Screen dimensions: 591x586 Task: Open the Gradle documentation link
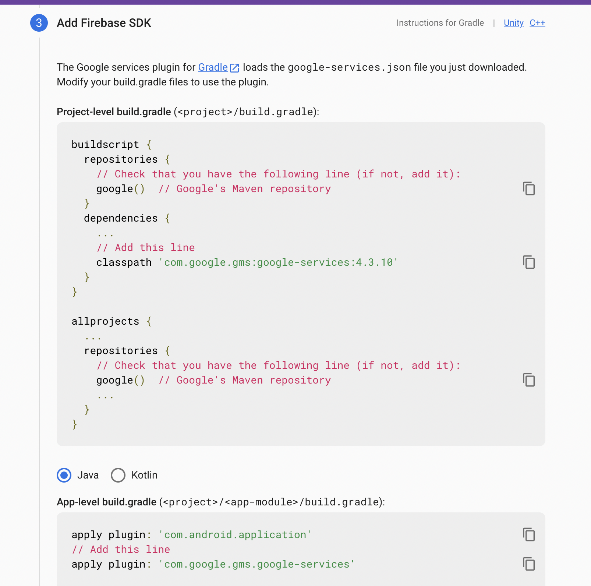(x=213, y=67)
